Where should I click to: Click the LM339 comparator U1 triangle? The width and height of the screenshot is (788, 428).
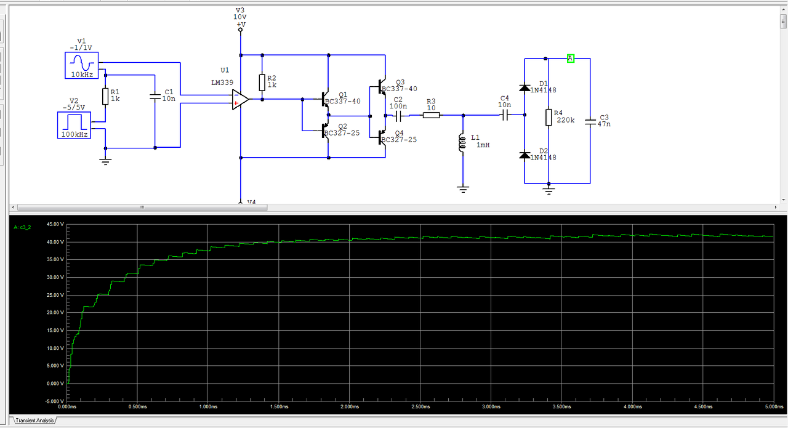click(x=240, y=99)
